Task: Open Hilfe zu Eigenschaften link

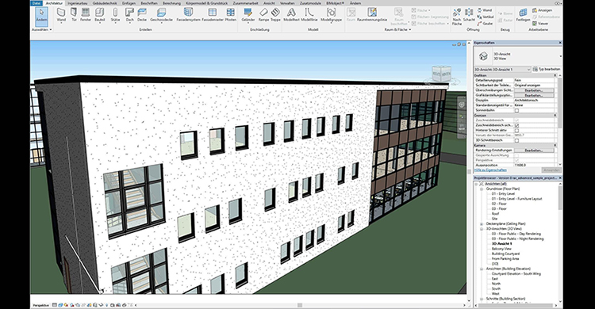Action: click(x=490, y=170)
